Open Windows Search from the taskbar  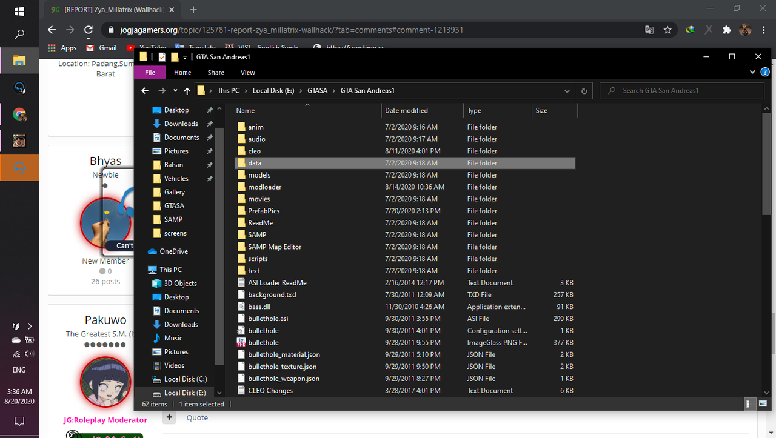click(x=19, y=35)
